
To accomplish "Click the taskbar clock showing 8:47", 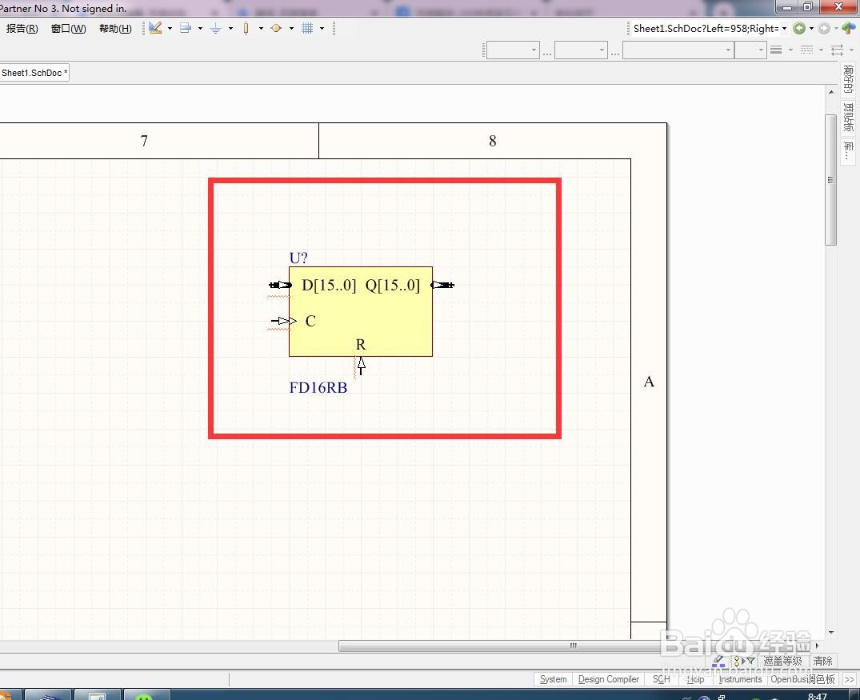I will tap(818, 696).
